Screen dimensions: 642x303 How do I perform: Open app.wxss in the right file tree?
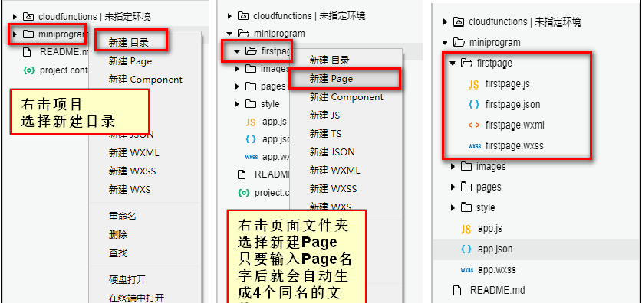(x=497, y=270)
